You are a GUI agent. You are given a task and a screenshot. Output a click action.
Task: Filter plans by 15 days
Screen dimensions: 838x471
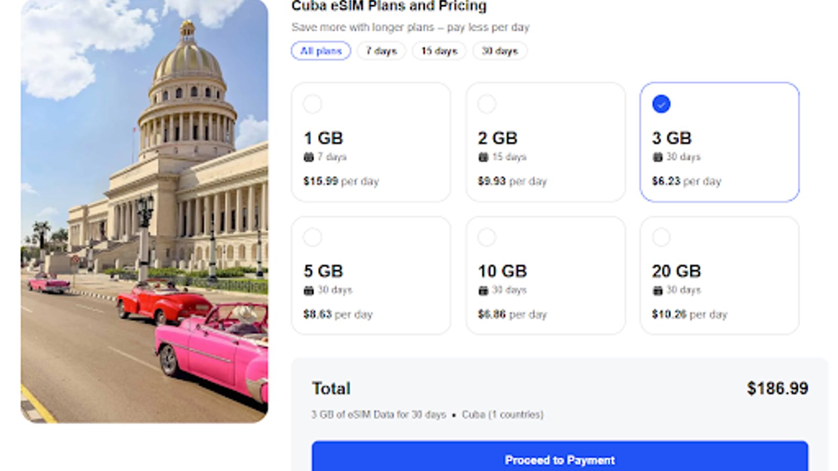tap(439, 51)
